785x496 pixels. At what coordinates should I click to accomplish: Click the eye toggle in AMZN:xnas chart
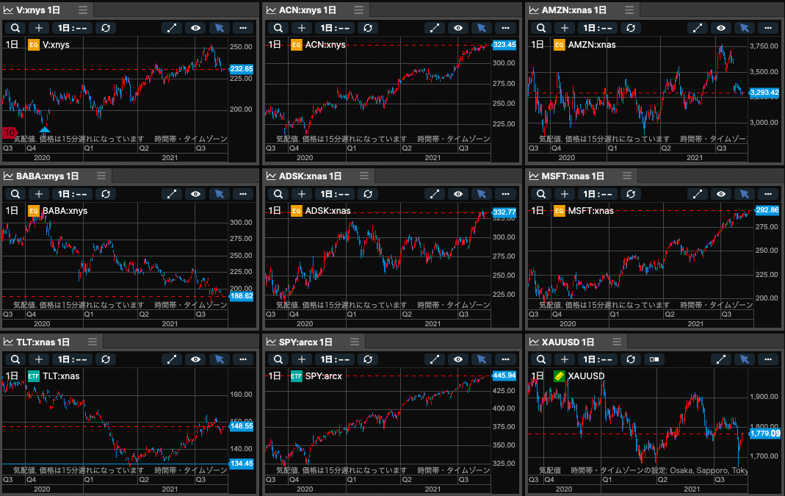coord(721,28)
